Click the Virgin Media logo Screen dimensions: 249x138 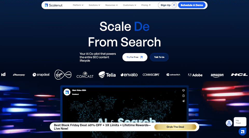point(63,75)
